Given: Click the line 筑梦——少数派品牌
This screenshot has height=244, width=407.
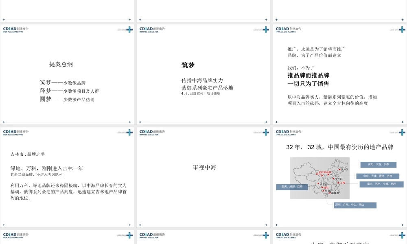Looking at the screenshot, I should (63, 83).
